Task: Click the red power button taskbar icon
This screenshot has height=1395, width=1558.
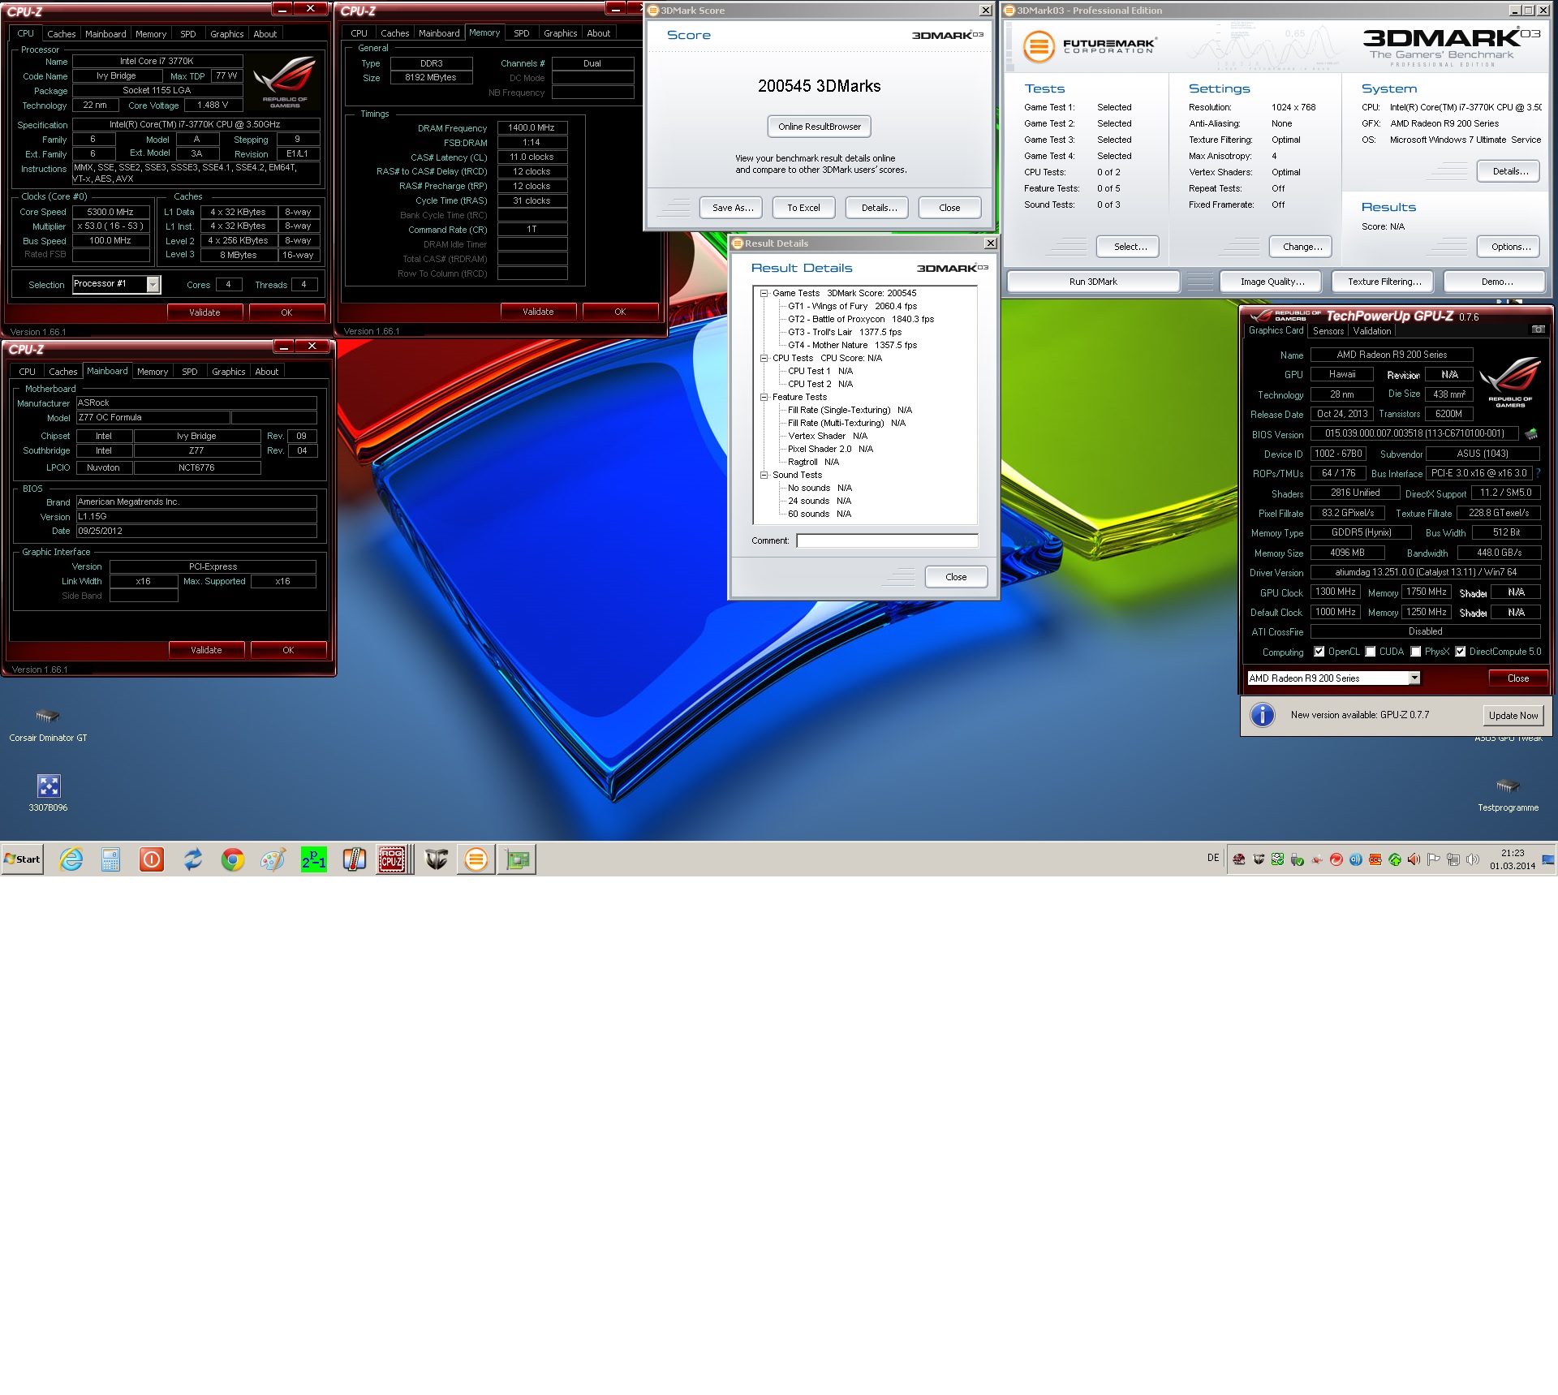Action: tap(152, 859)
